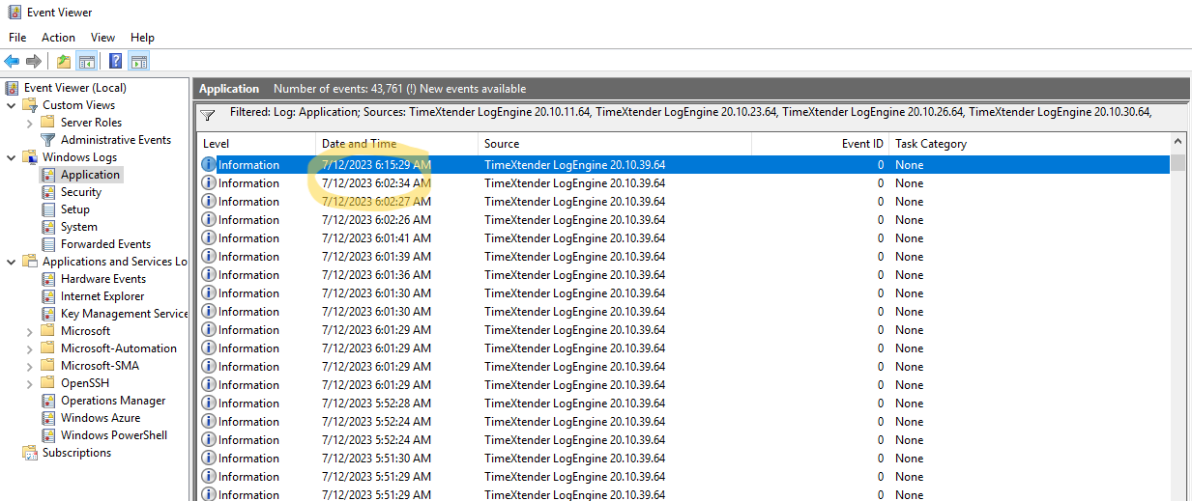Click the System log icon

coord(48,227)
